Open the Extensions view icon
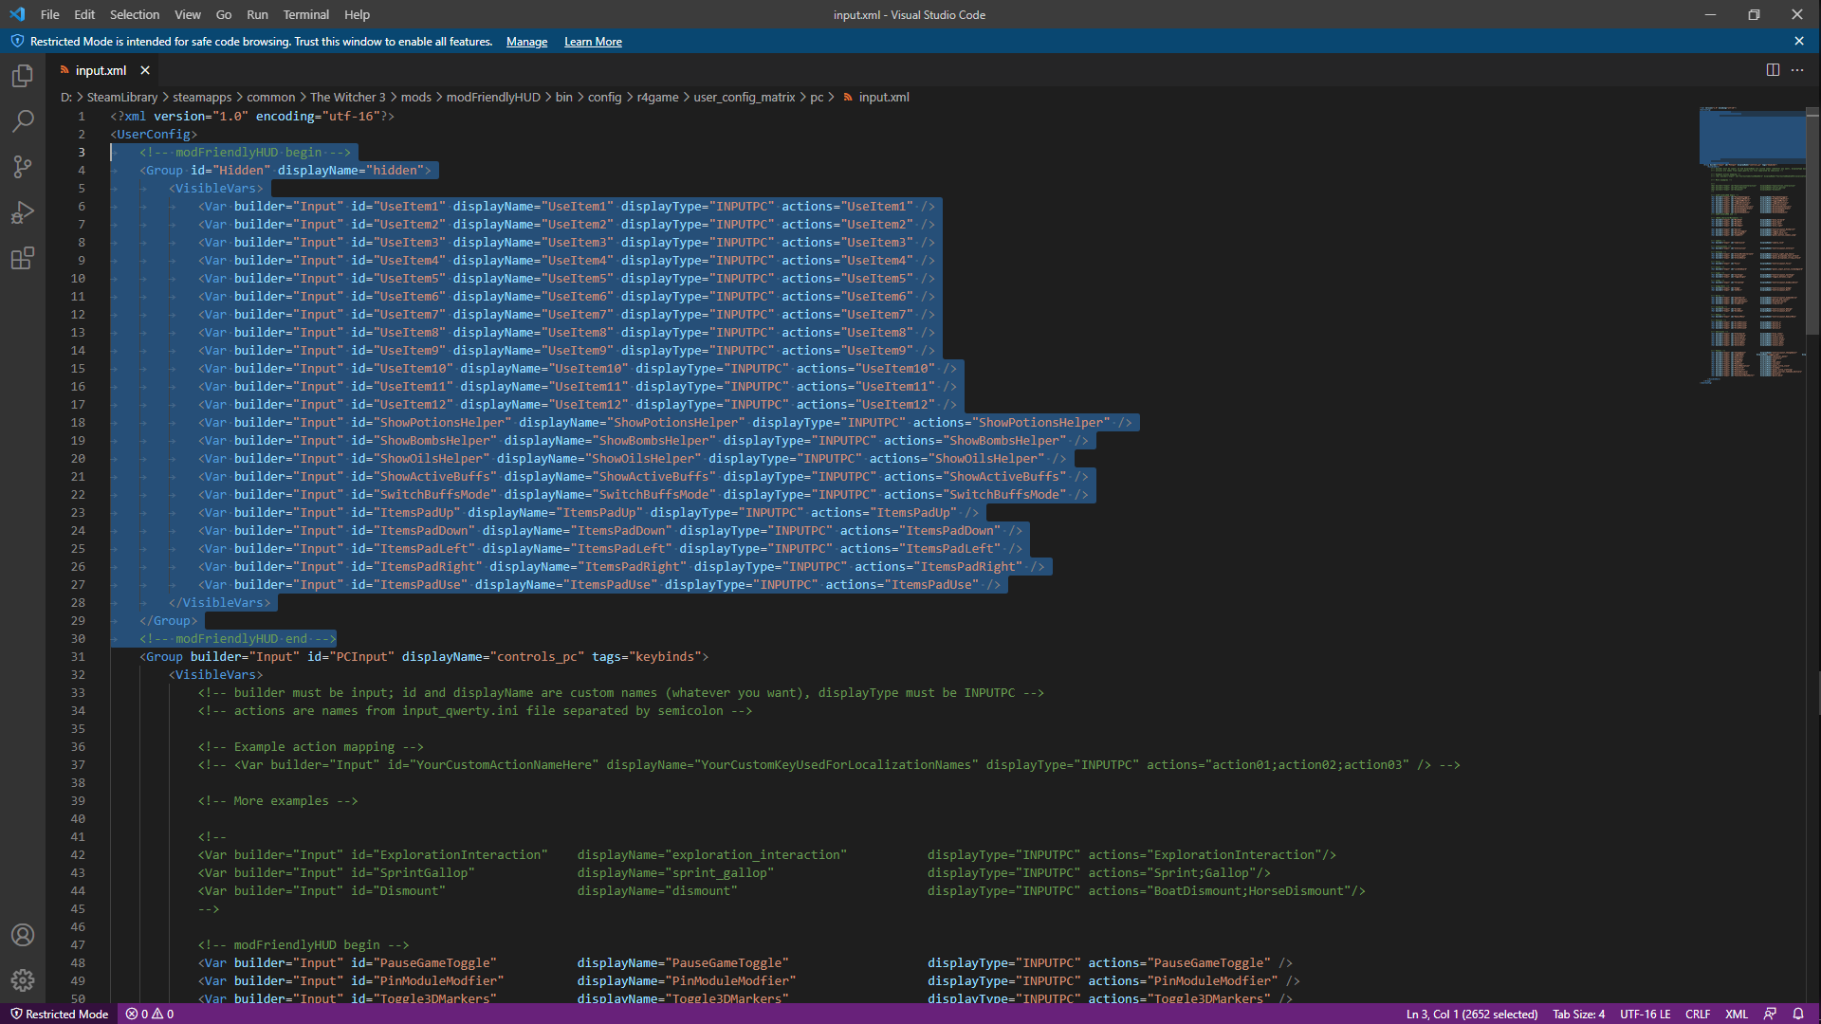1821x1024 pixels. click(23, 258)
